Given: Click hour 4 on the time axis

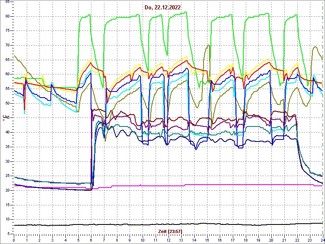Looking at the screenshot, I should 65,240.
